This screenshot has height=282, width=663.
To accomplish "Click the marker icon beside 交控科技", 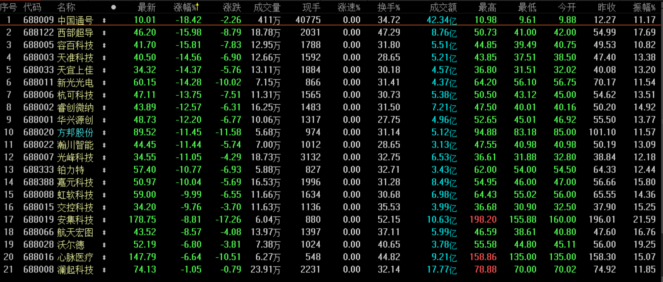I will (x=104, y=208).
